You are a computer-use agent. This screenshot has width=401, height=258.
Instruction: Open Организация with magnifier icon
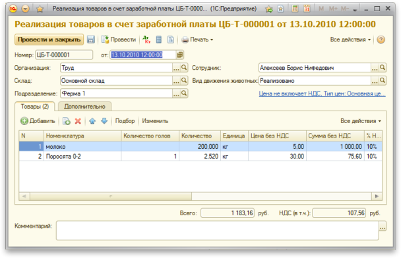pos(184,67)
